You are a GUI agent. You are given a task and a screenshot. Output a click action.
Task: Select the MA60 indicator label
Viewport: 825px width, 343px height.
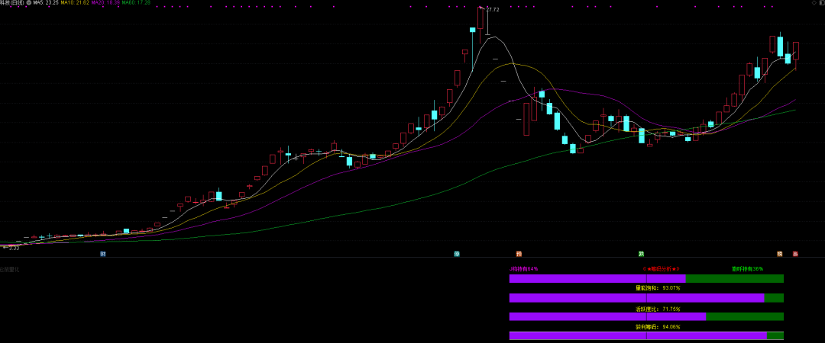click(x=136, y=3)
